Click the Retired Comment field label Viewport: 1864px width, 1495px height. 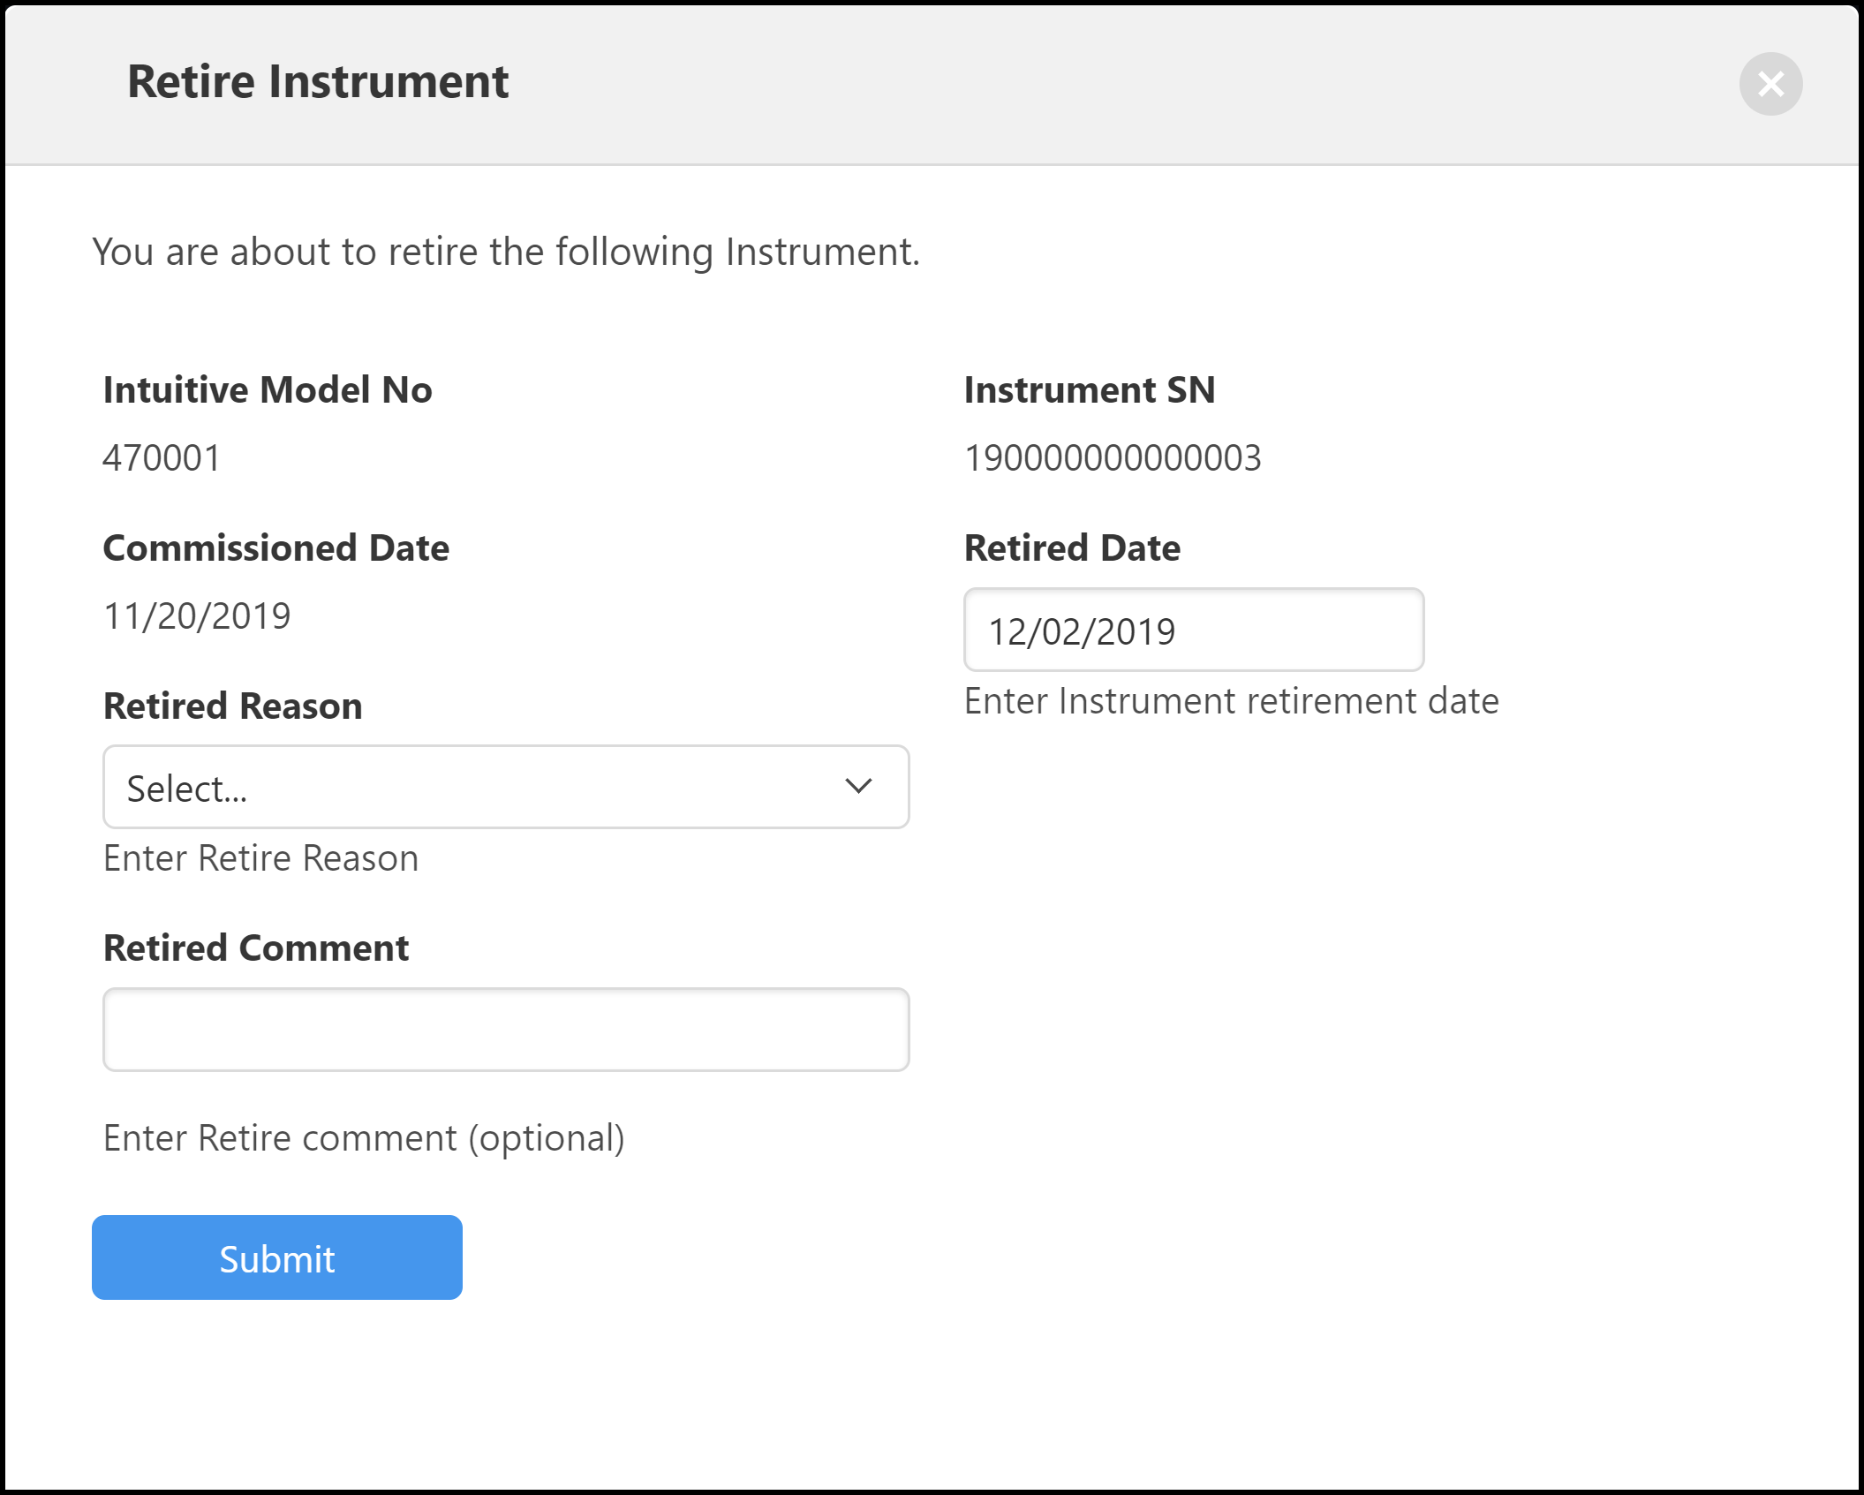(x=255, y=948)
